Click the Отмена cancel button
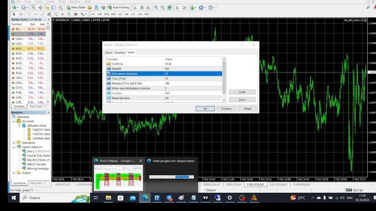The height and width of the screenshot is (211, 376). click(226, 108)
